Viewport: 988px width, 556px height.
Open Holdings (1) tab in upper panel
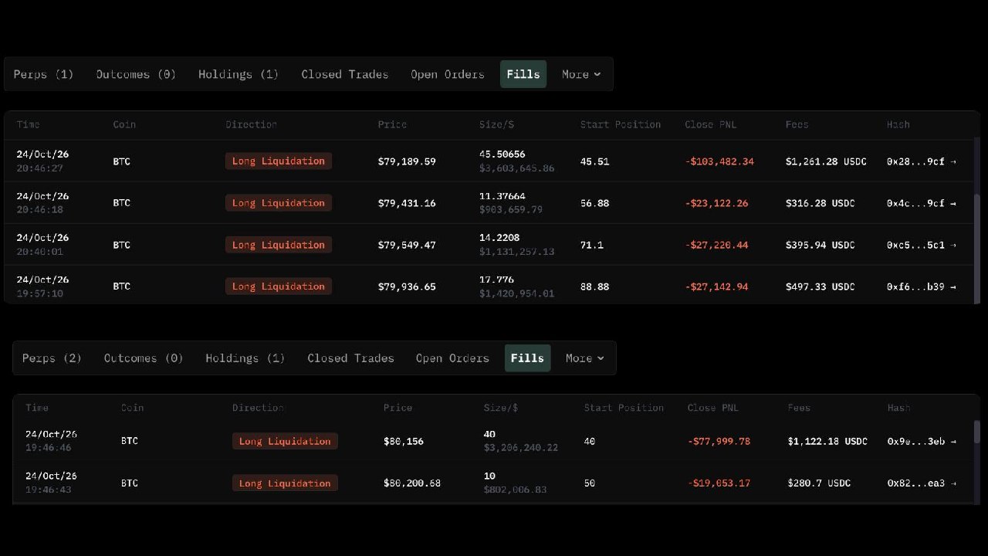point(238,74)
